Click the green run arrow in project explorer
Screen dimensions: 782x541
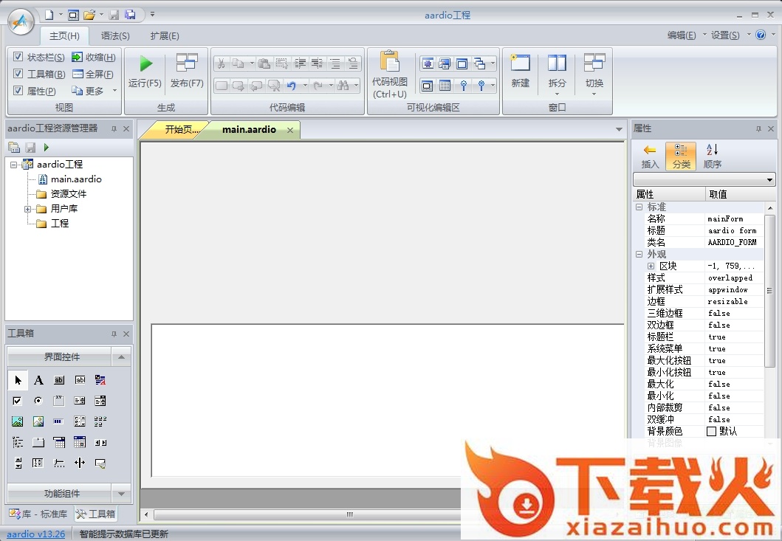click(x=47, y=147)
